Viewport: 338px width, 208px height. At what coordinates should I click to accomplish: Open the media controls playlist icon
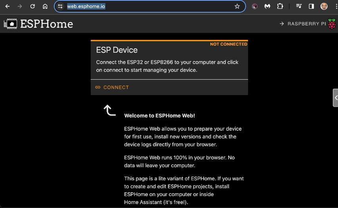(299, 6)
